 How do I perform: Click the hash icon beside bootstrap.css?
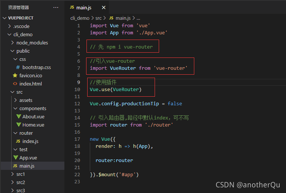pyautogui.click(x=18, y=67)
